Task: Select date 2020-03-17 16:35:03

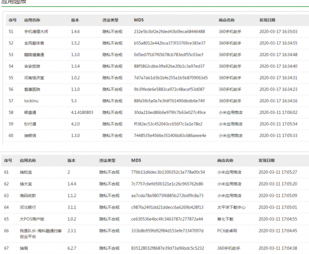Action: [278, 31]
